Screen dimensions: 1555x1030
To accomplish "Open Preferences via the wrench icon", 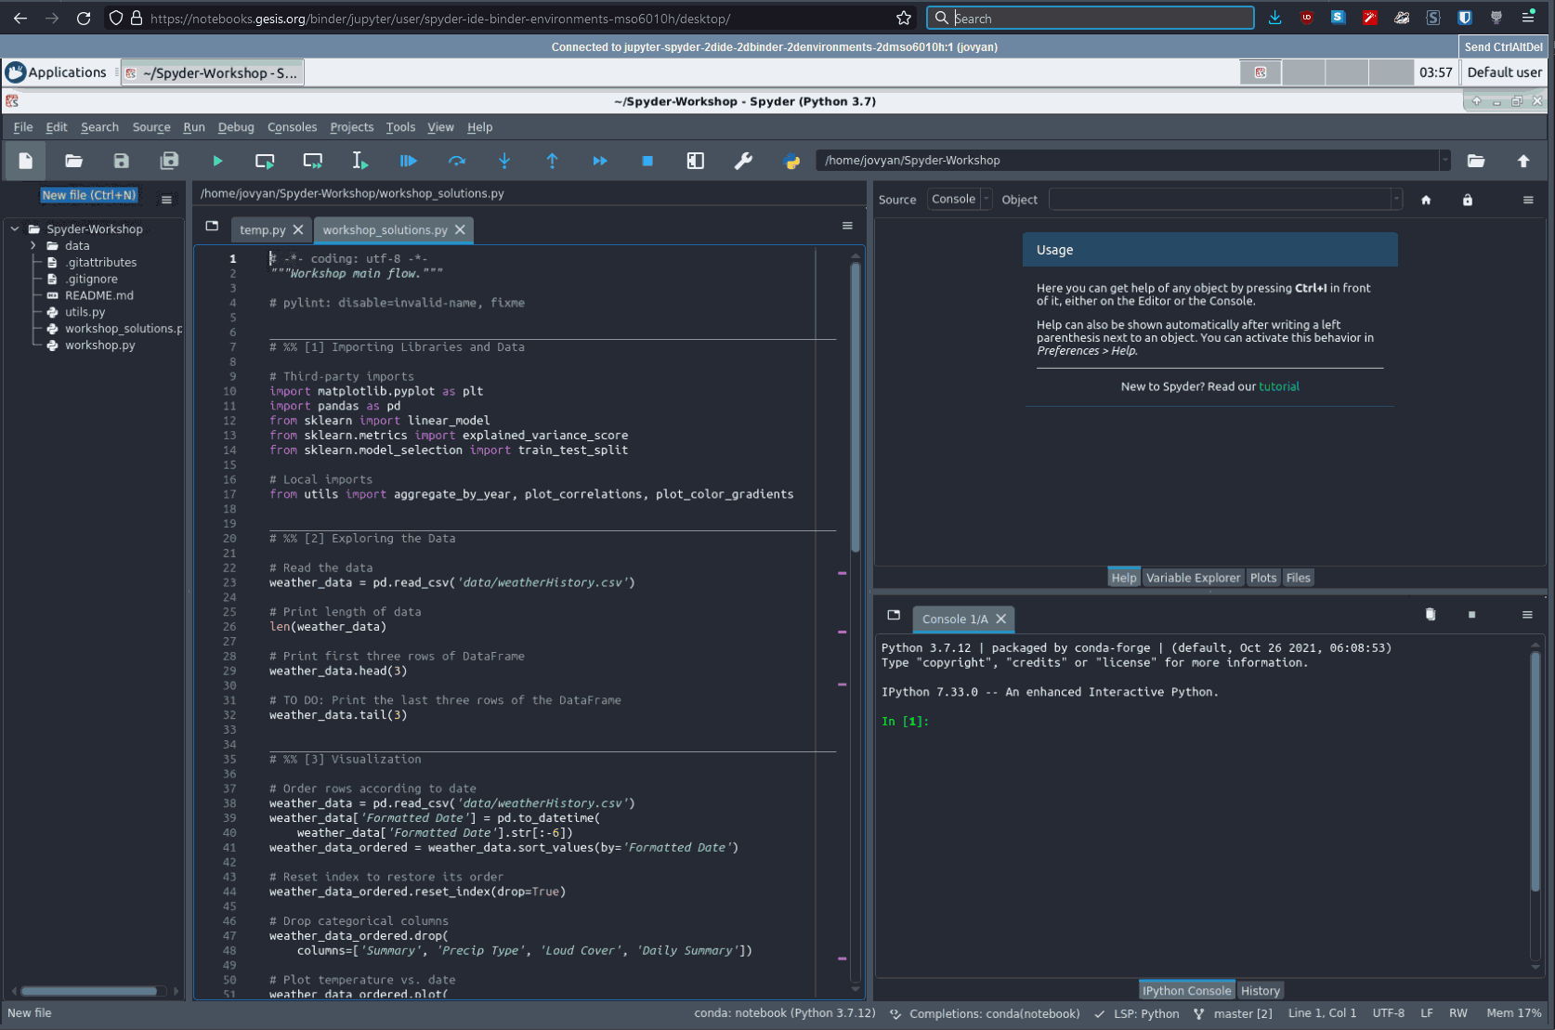I will point(743,161).
